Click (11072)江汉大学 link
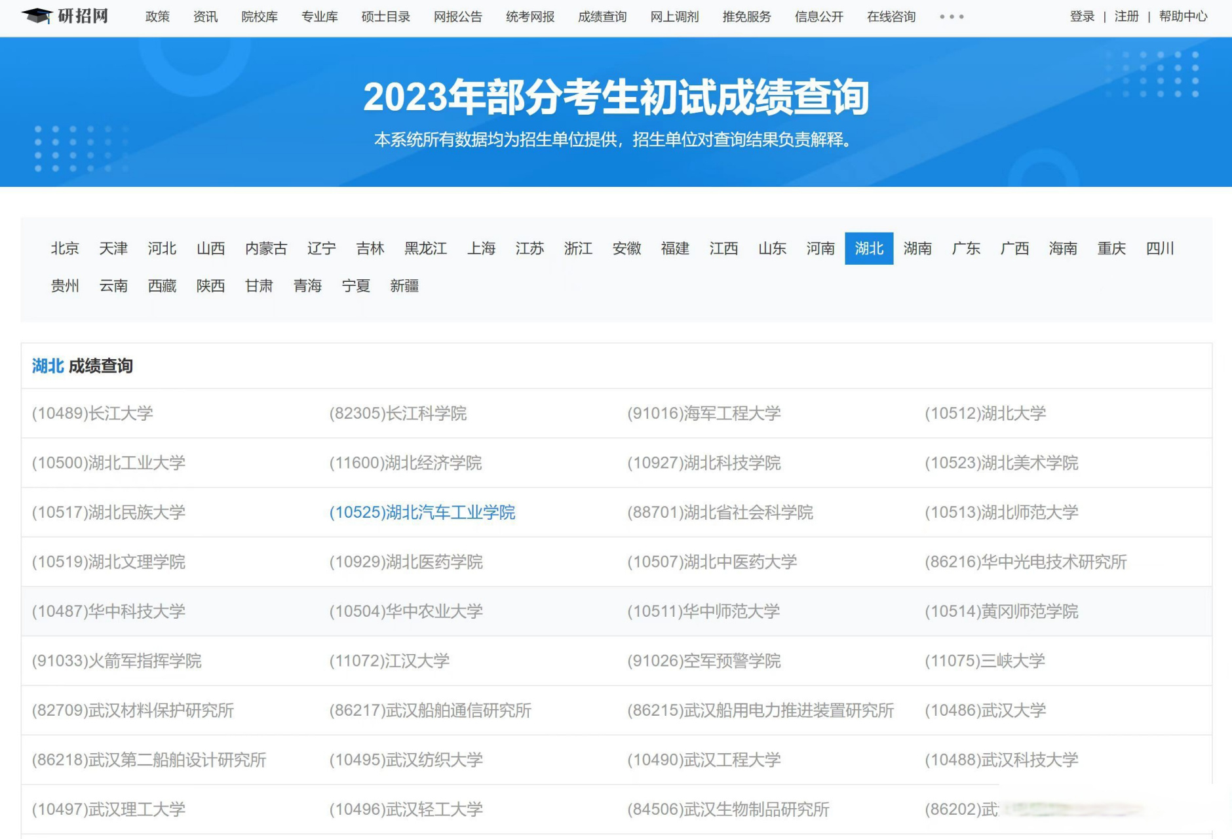Viewport: 1232px width, 839px height. click(389, 661)
